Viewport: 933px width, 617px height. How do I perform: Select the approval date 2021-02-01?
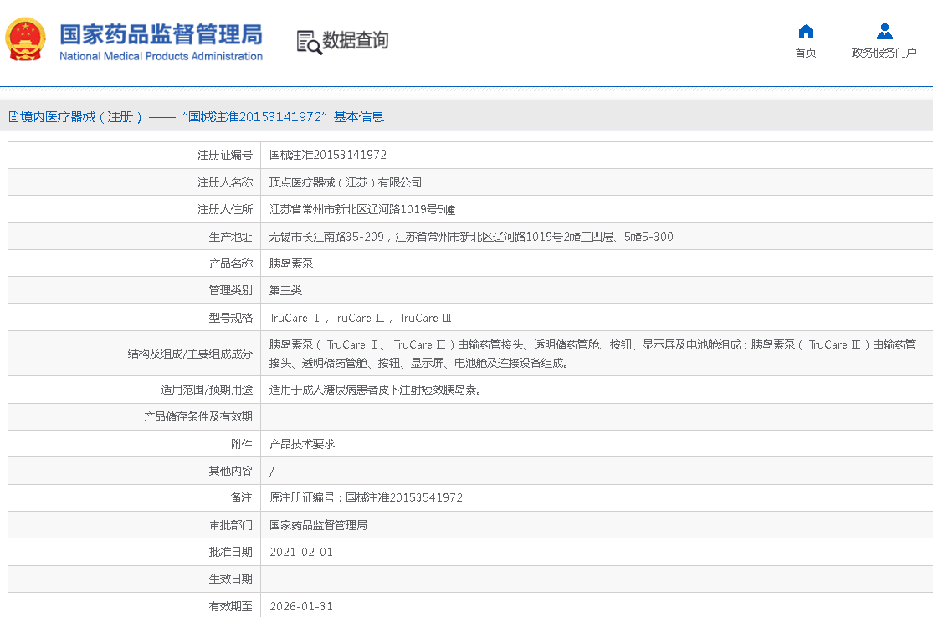(301, 552)
